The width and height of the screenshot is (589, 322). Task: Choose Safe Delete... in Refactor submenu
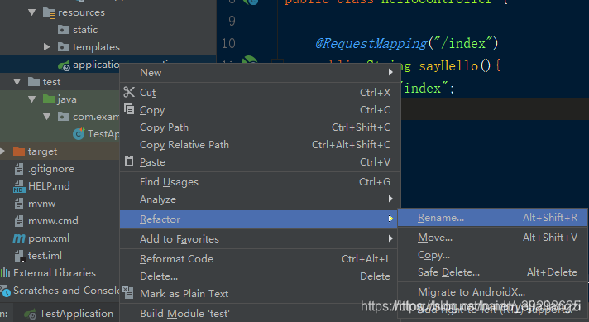point(492,272)
